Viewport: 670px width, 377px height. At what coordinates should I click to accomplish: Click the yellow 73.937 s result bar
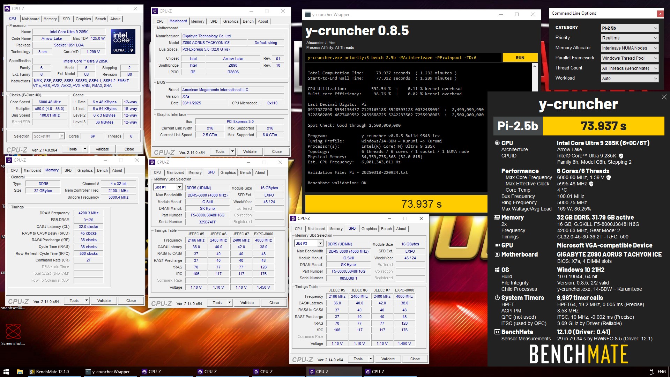pyautogui.click(x=396, y=204)
